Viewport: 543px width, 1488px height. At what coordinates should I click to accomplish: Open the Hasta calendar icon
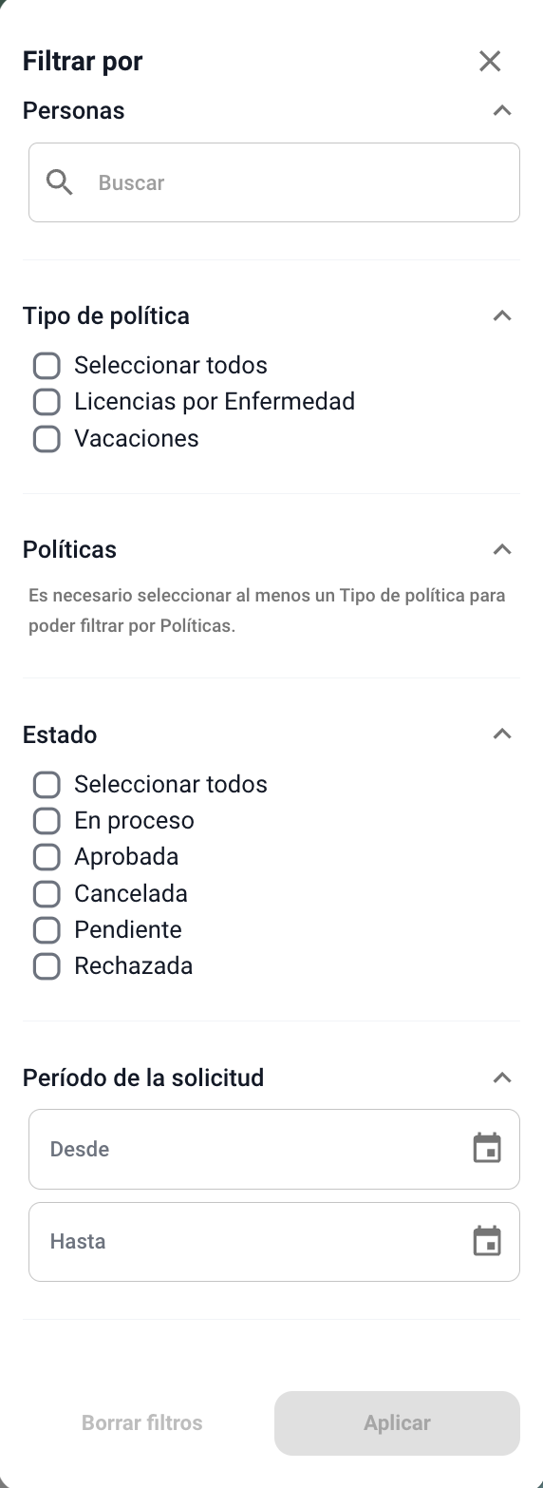point(487,1241)
